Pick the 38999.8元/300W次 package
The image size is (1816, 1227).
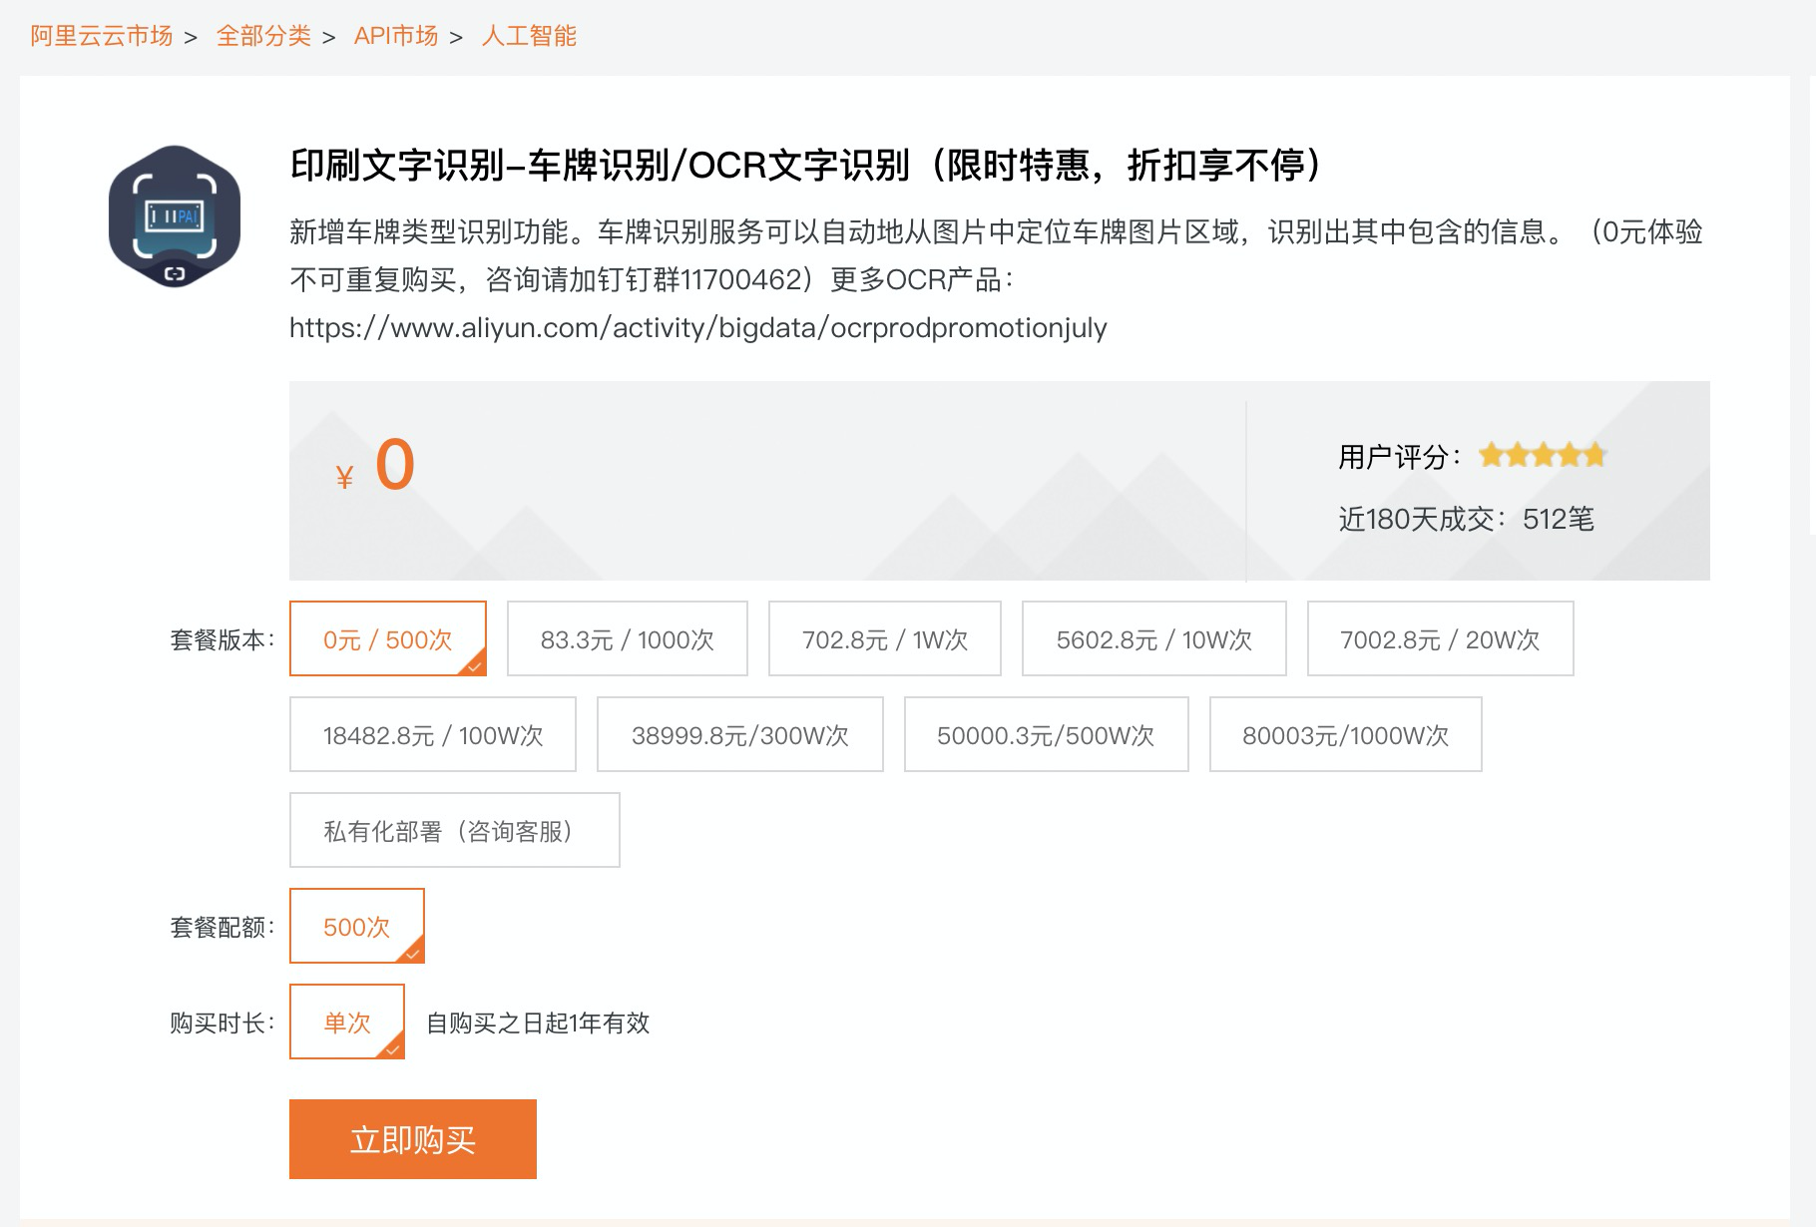[740, 734]
